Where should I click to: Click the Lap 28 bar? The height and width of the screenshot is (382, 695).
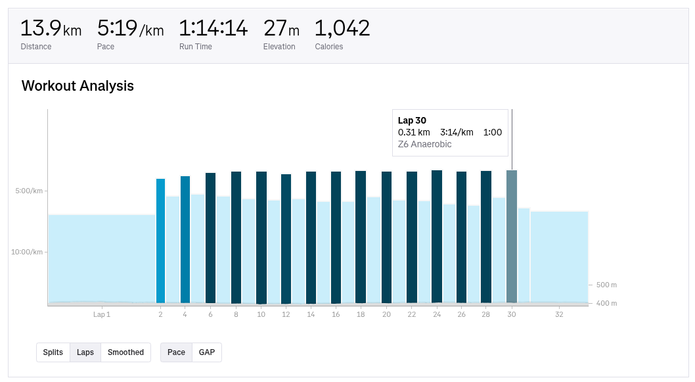486,237
